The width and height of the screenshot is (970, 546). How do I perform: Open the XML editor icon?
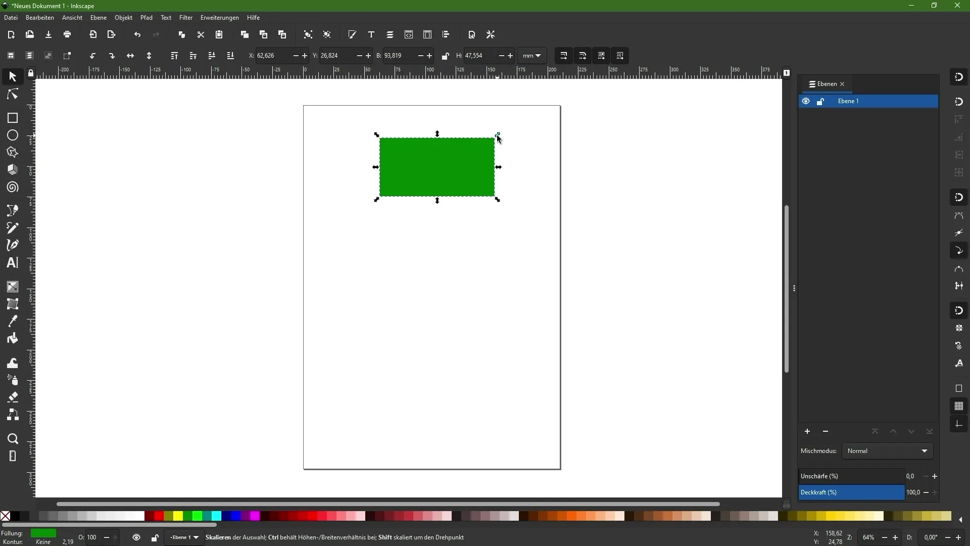(x=409, y=35)
